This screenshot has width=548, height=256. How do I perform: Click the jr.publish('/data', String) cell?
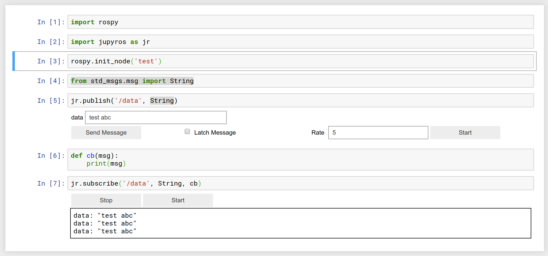coord(300,100)
